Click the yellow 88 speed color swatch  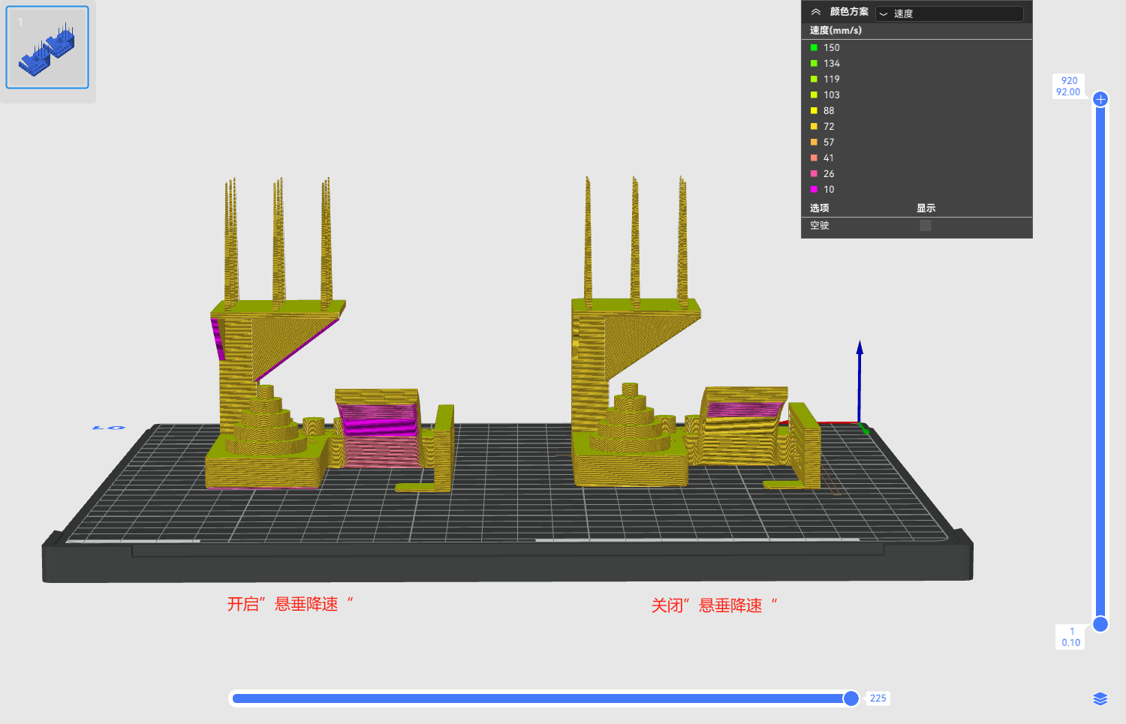click(x=814, y=111)
